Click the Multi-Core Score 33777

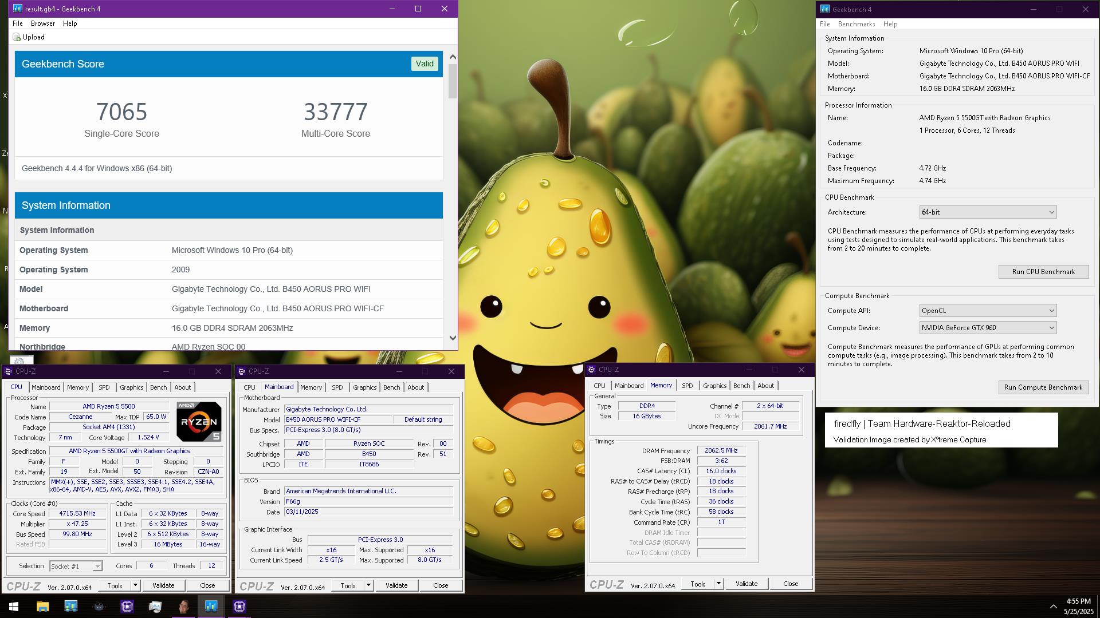pos(336,112)
